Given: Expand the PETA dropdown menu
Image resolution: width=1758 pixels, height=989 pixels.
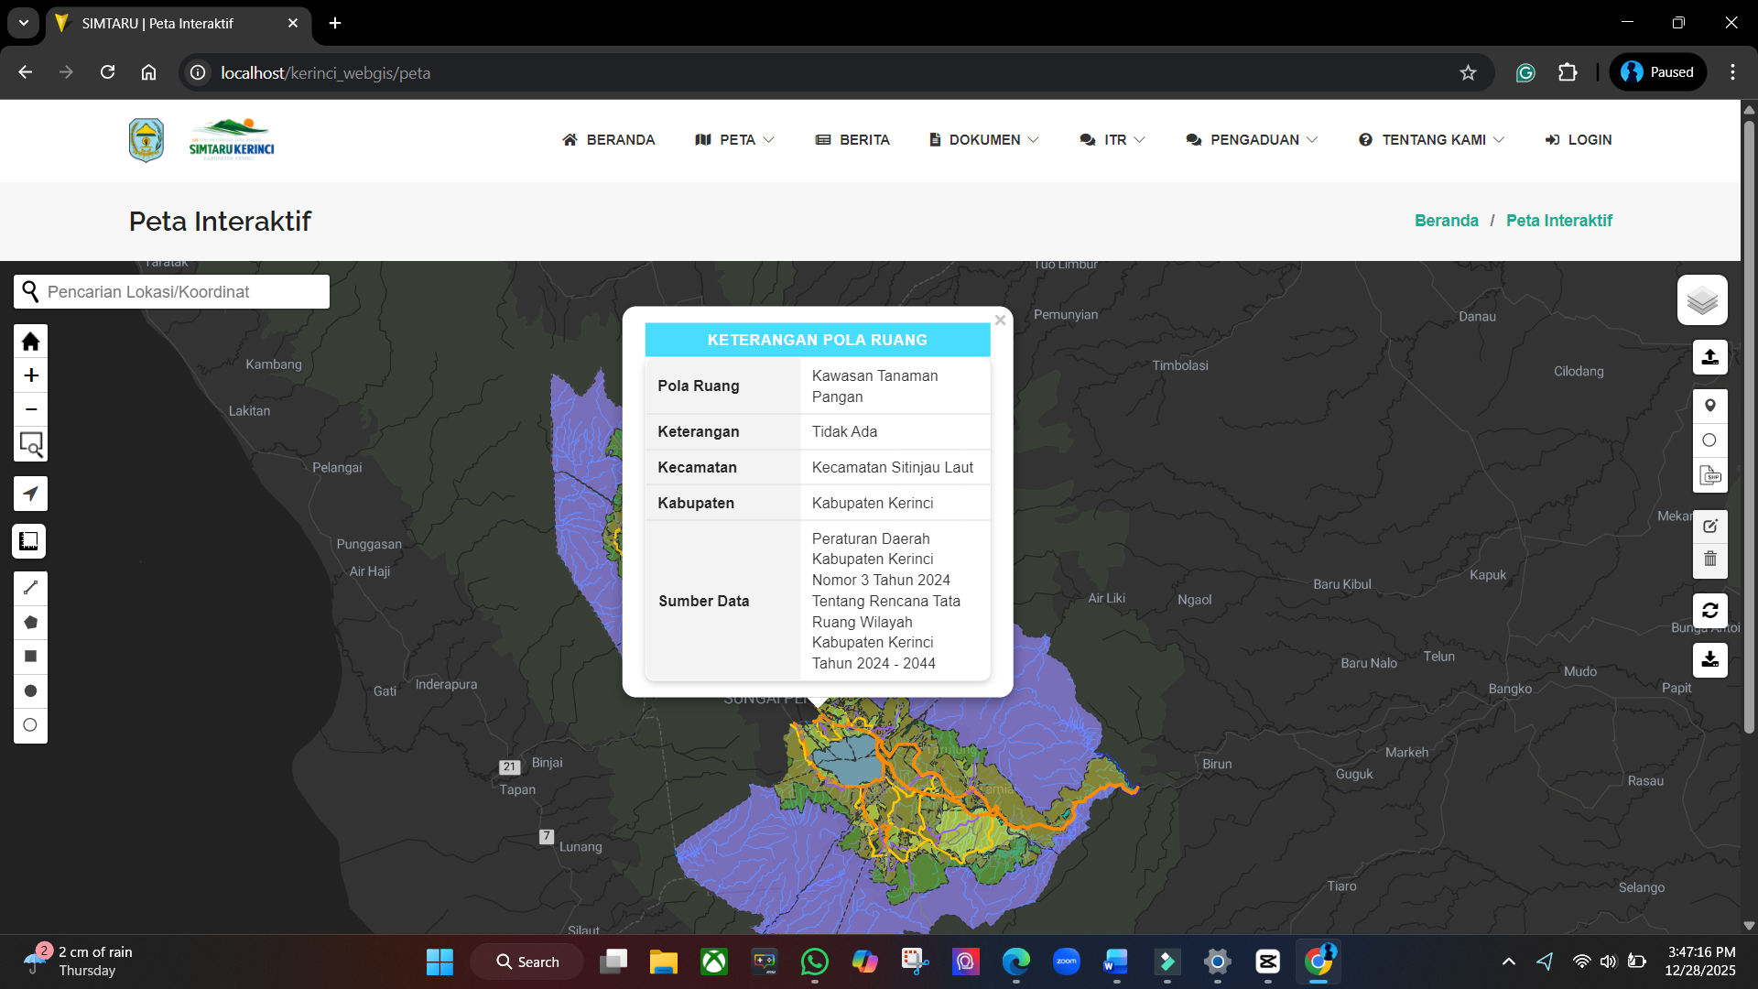Looking at the screenshot, I should (735, 140).
